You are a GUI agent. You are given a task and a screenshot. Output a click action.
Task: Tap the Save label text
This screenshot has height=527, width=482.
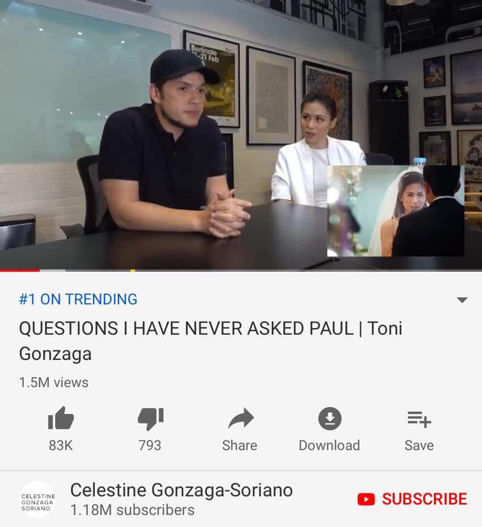(x=419, y=445)
